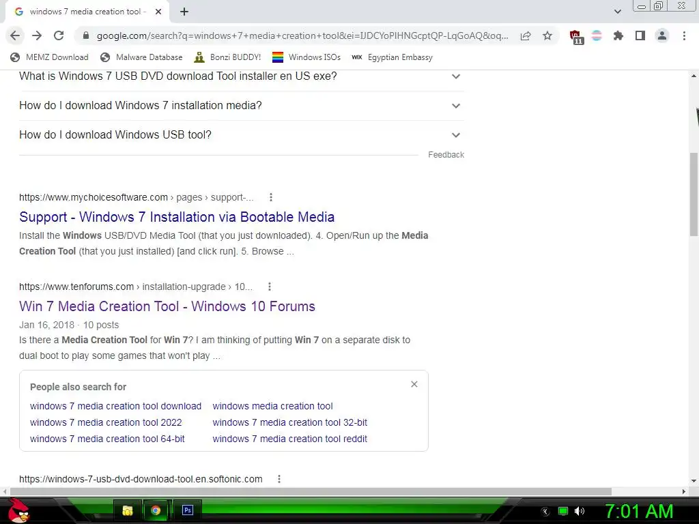
Task: Open the tab search dropdown arrow
Action: coord(617,12)
